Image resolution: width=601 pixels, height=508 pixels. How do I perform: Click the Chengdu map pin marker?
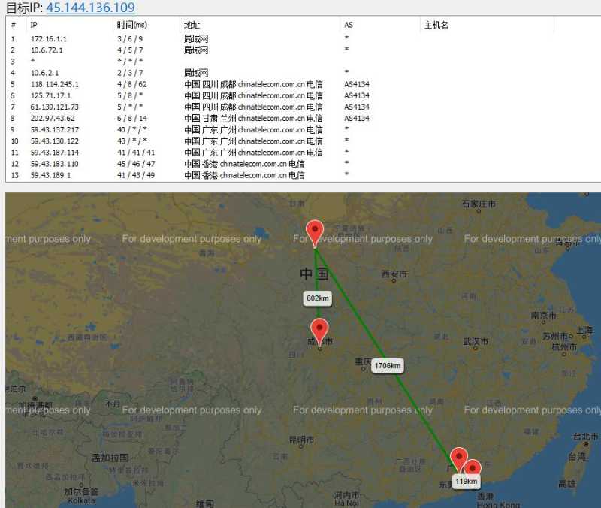319,332
